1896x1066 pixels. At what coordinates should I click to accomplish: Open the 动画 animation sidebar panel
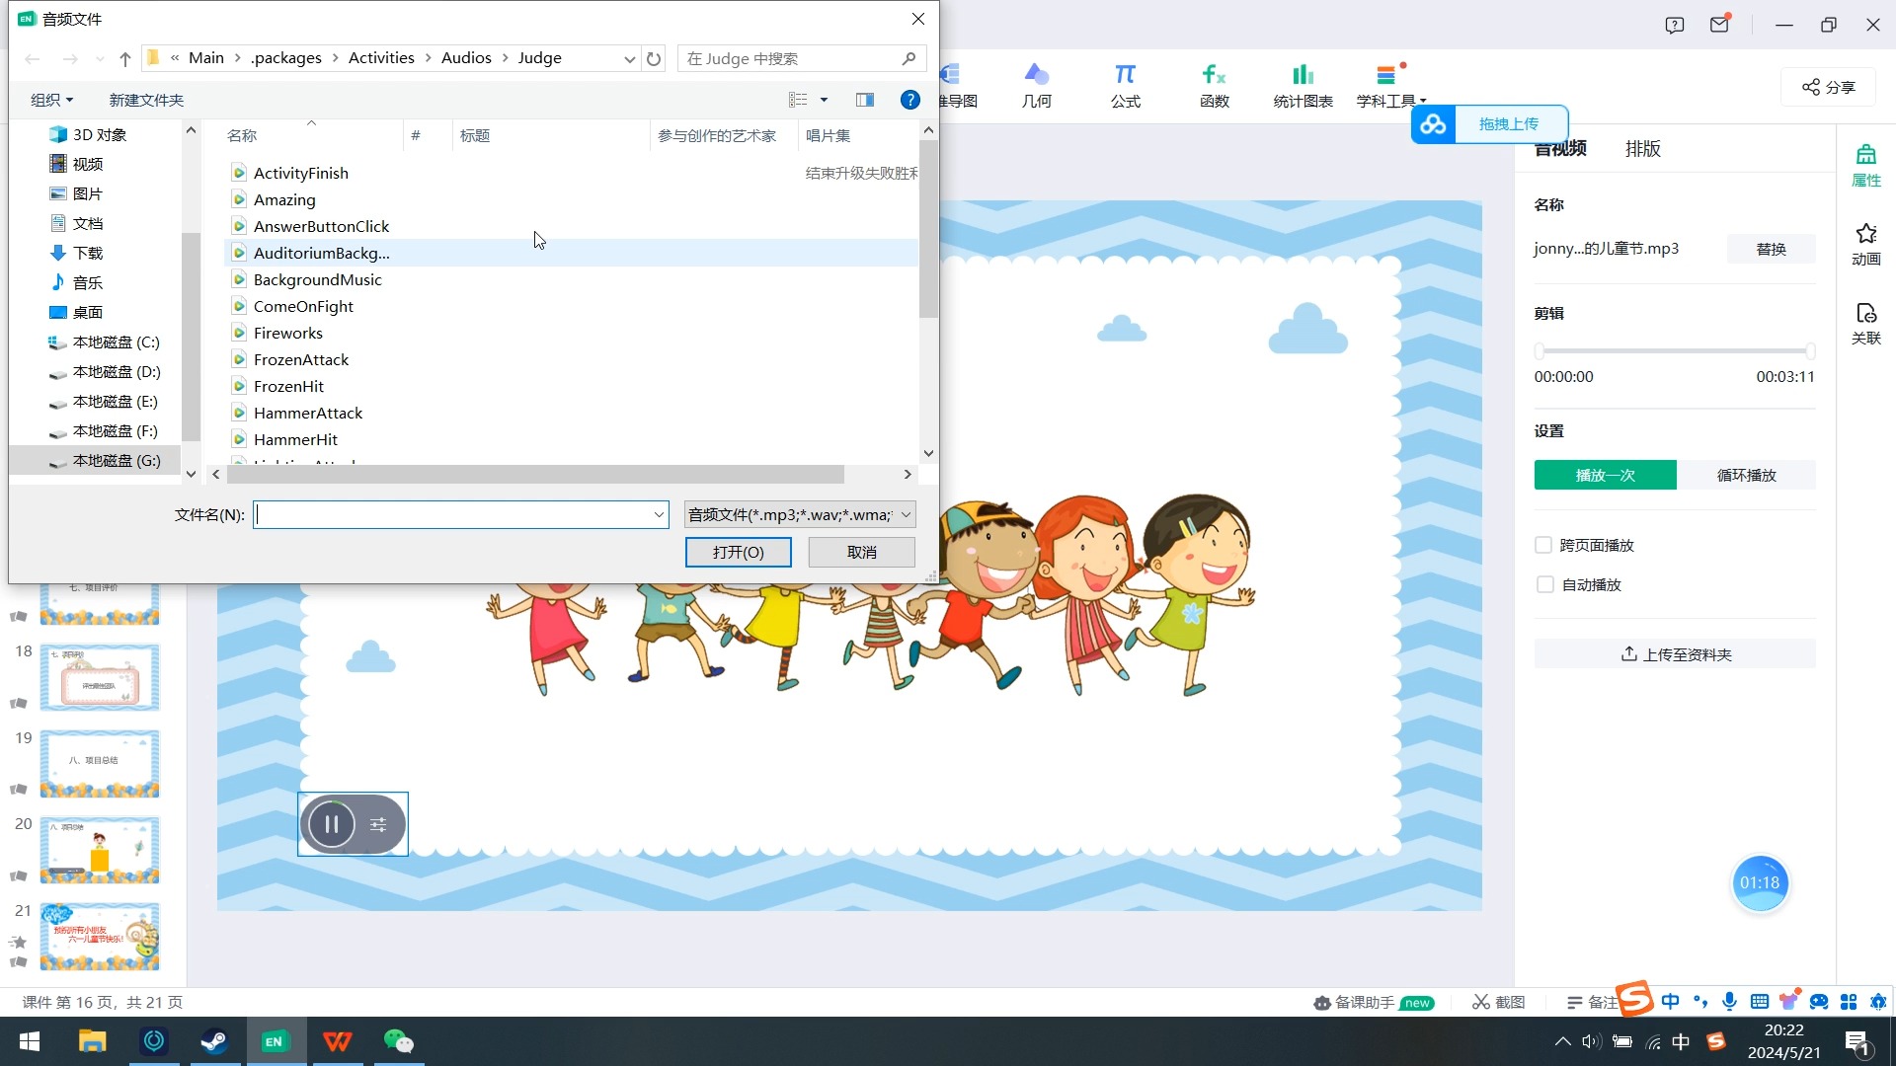pos(1865,245)
